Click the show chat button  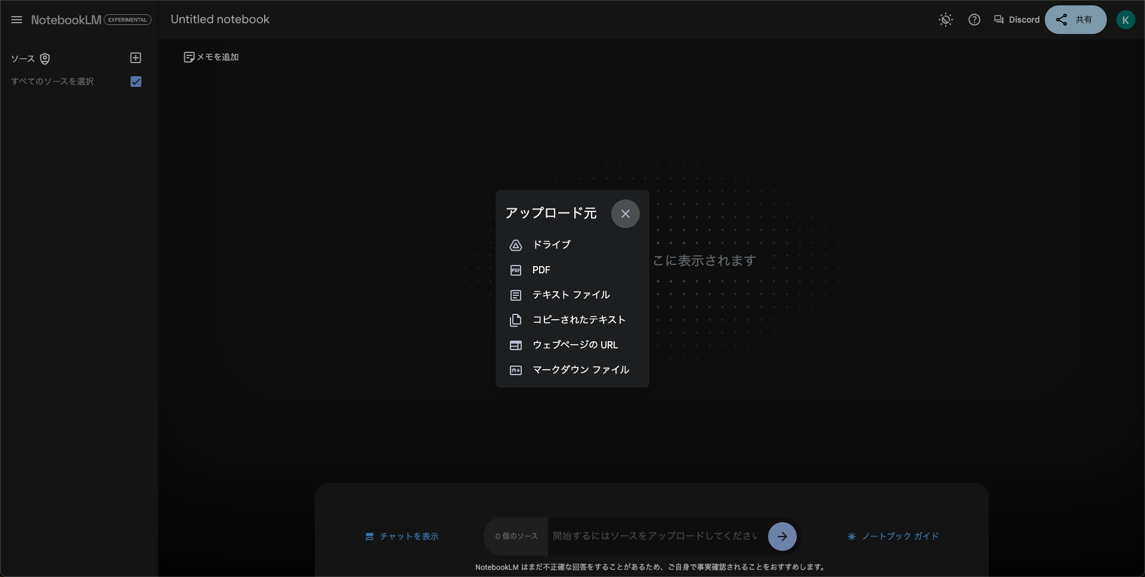pos(402,537)
